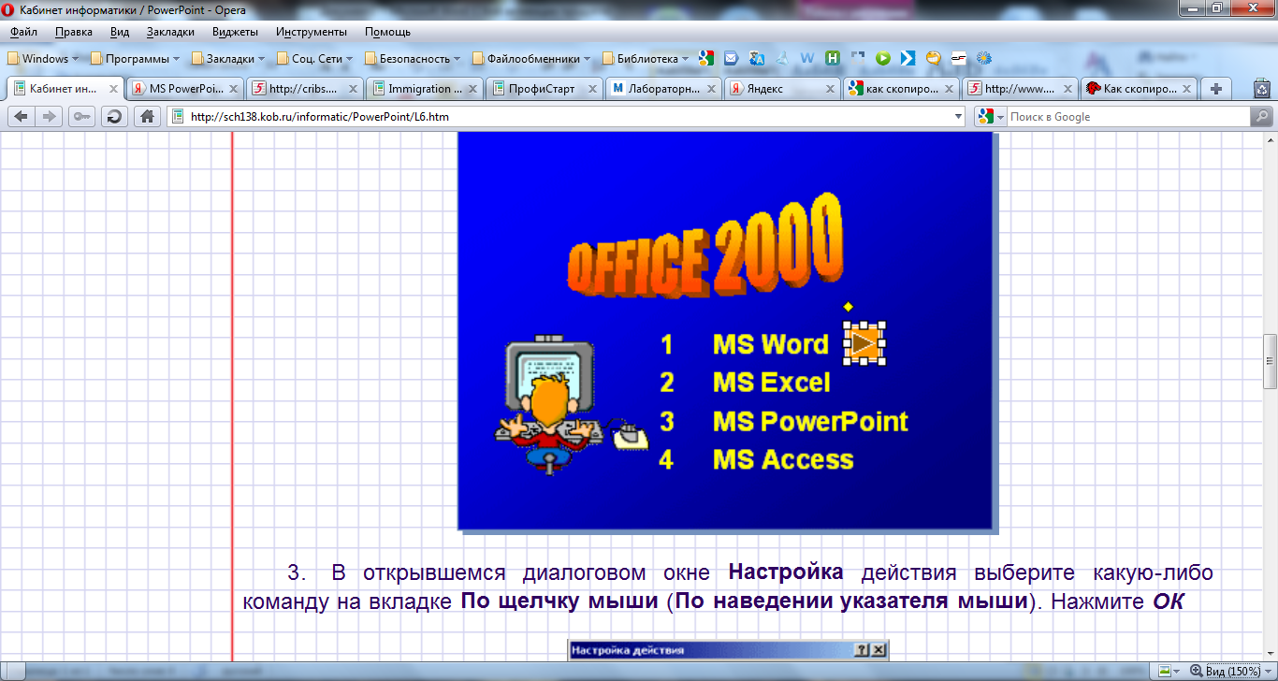Switch to the как скопиро... Google tab
The image size is (1278, 681).
(902, 89)
